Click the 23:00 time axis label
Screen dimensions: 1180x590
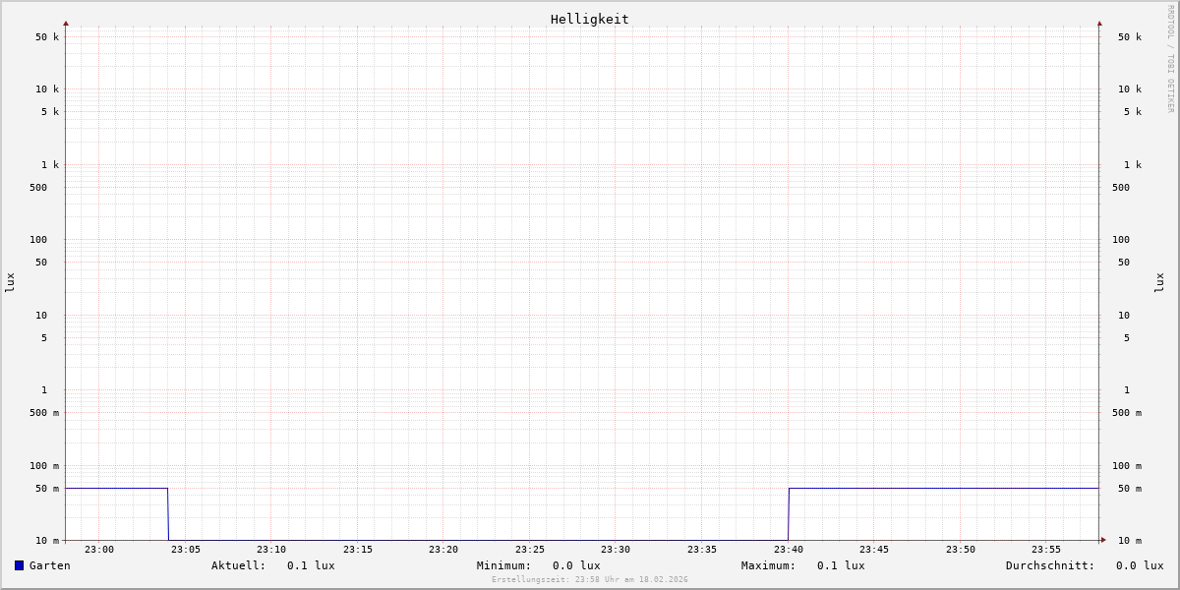[x=99, y=550]
